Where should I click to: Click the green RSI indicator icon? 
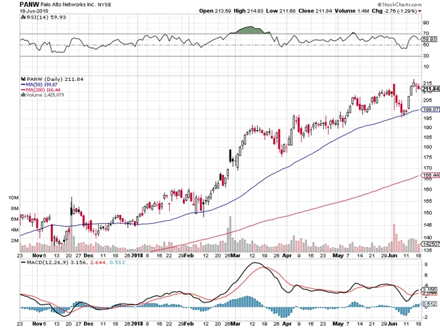click(x=23, y=17)
